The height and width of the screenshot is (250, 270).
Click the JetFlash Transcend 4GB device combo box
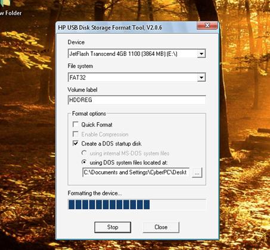click(136, 53)
